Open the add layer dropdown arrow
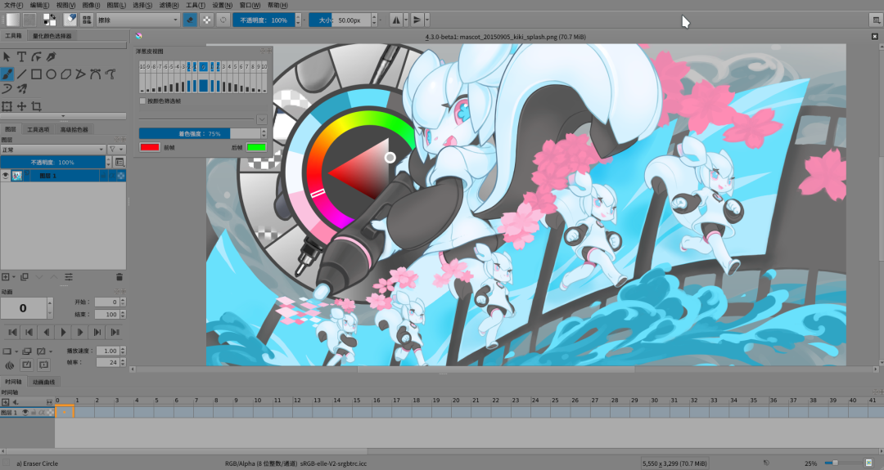 (x=14, y=277)
